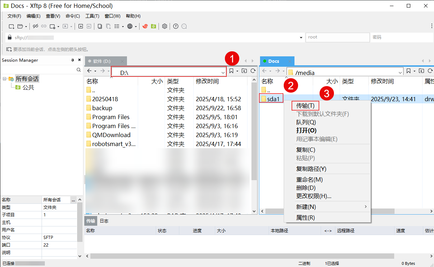Pin the Session Manager panel
This screenshot has width=434, height=267.
click(73, 60)
